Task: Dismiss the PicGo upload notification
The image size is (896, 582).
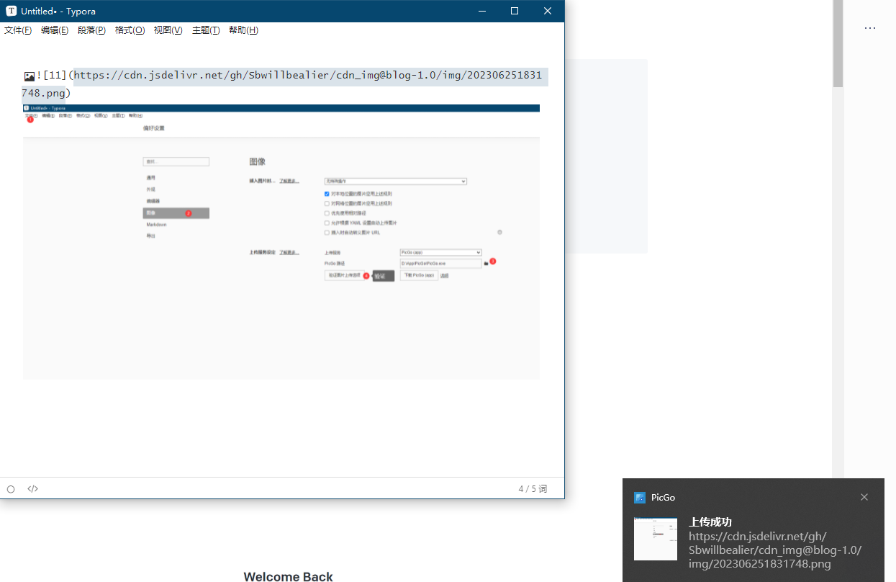Action: [x=864, y=497]
